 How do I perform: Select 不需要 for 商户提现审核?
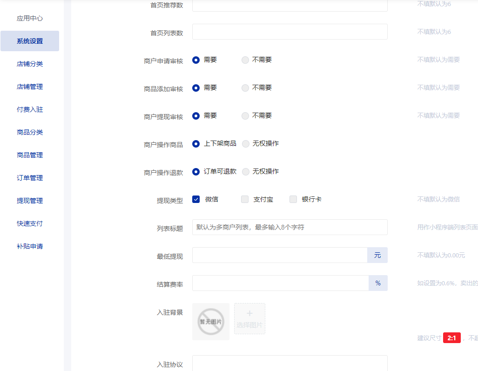point(245,116)
